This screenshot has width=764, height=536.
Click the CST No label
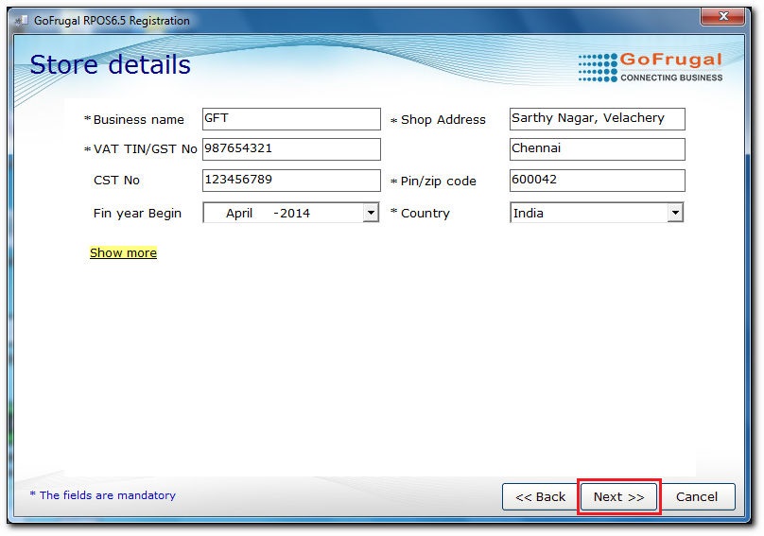(116, 181)
